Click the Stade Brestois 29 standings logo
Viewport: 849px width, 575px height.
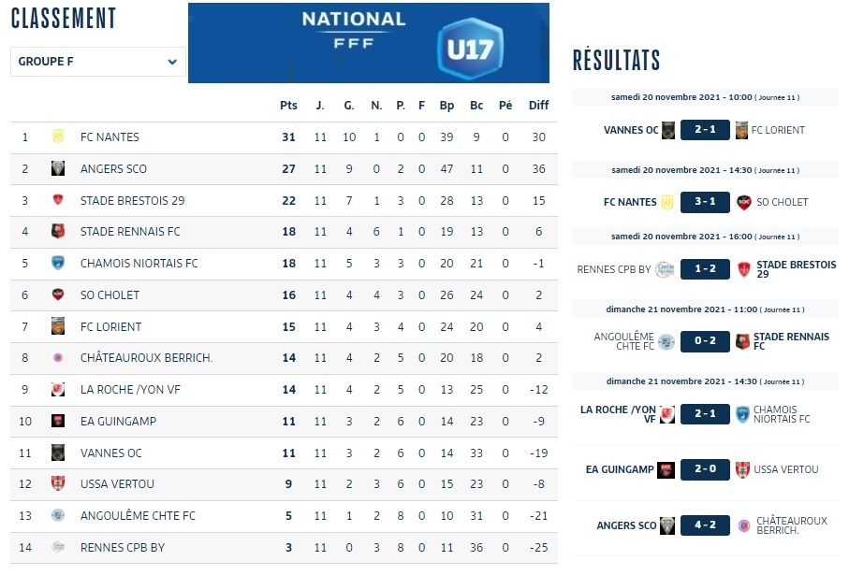click(58, 201)
